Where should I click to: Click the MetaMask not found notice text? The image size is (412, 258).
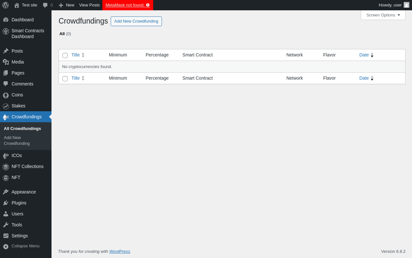(x=125, y=5)
